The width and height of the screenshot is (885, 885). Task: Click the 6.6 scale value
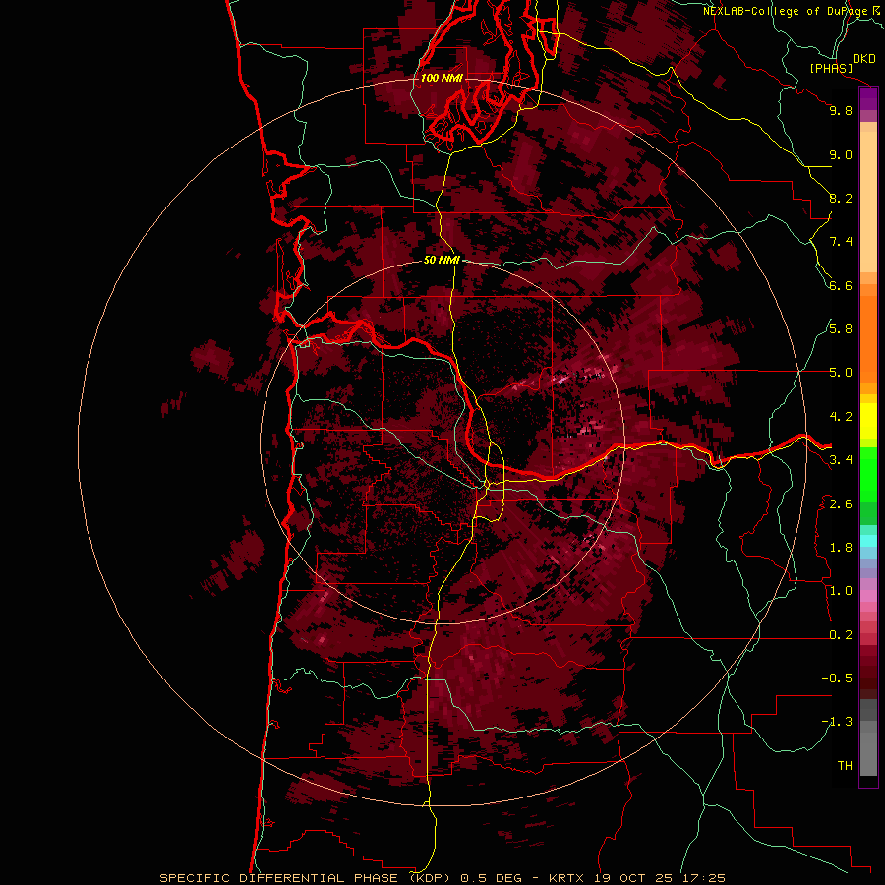coord(841,285)
